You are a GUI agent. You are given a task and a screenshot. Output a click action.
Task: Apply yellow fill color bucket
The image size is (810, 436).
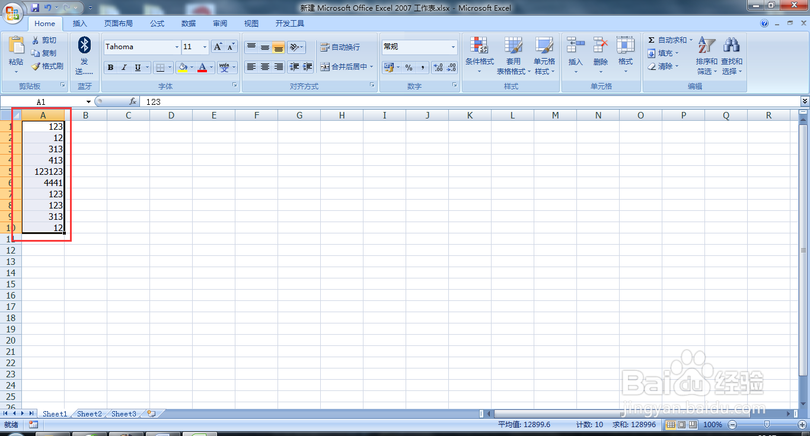tap(183, 68)
